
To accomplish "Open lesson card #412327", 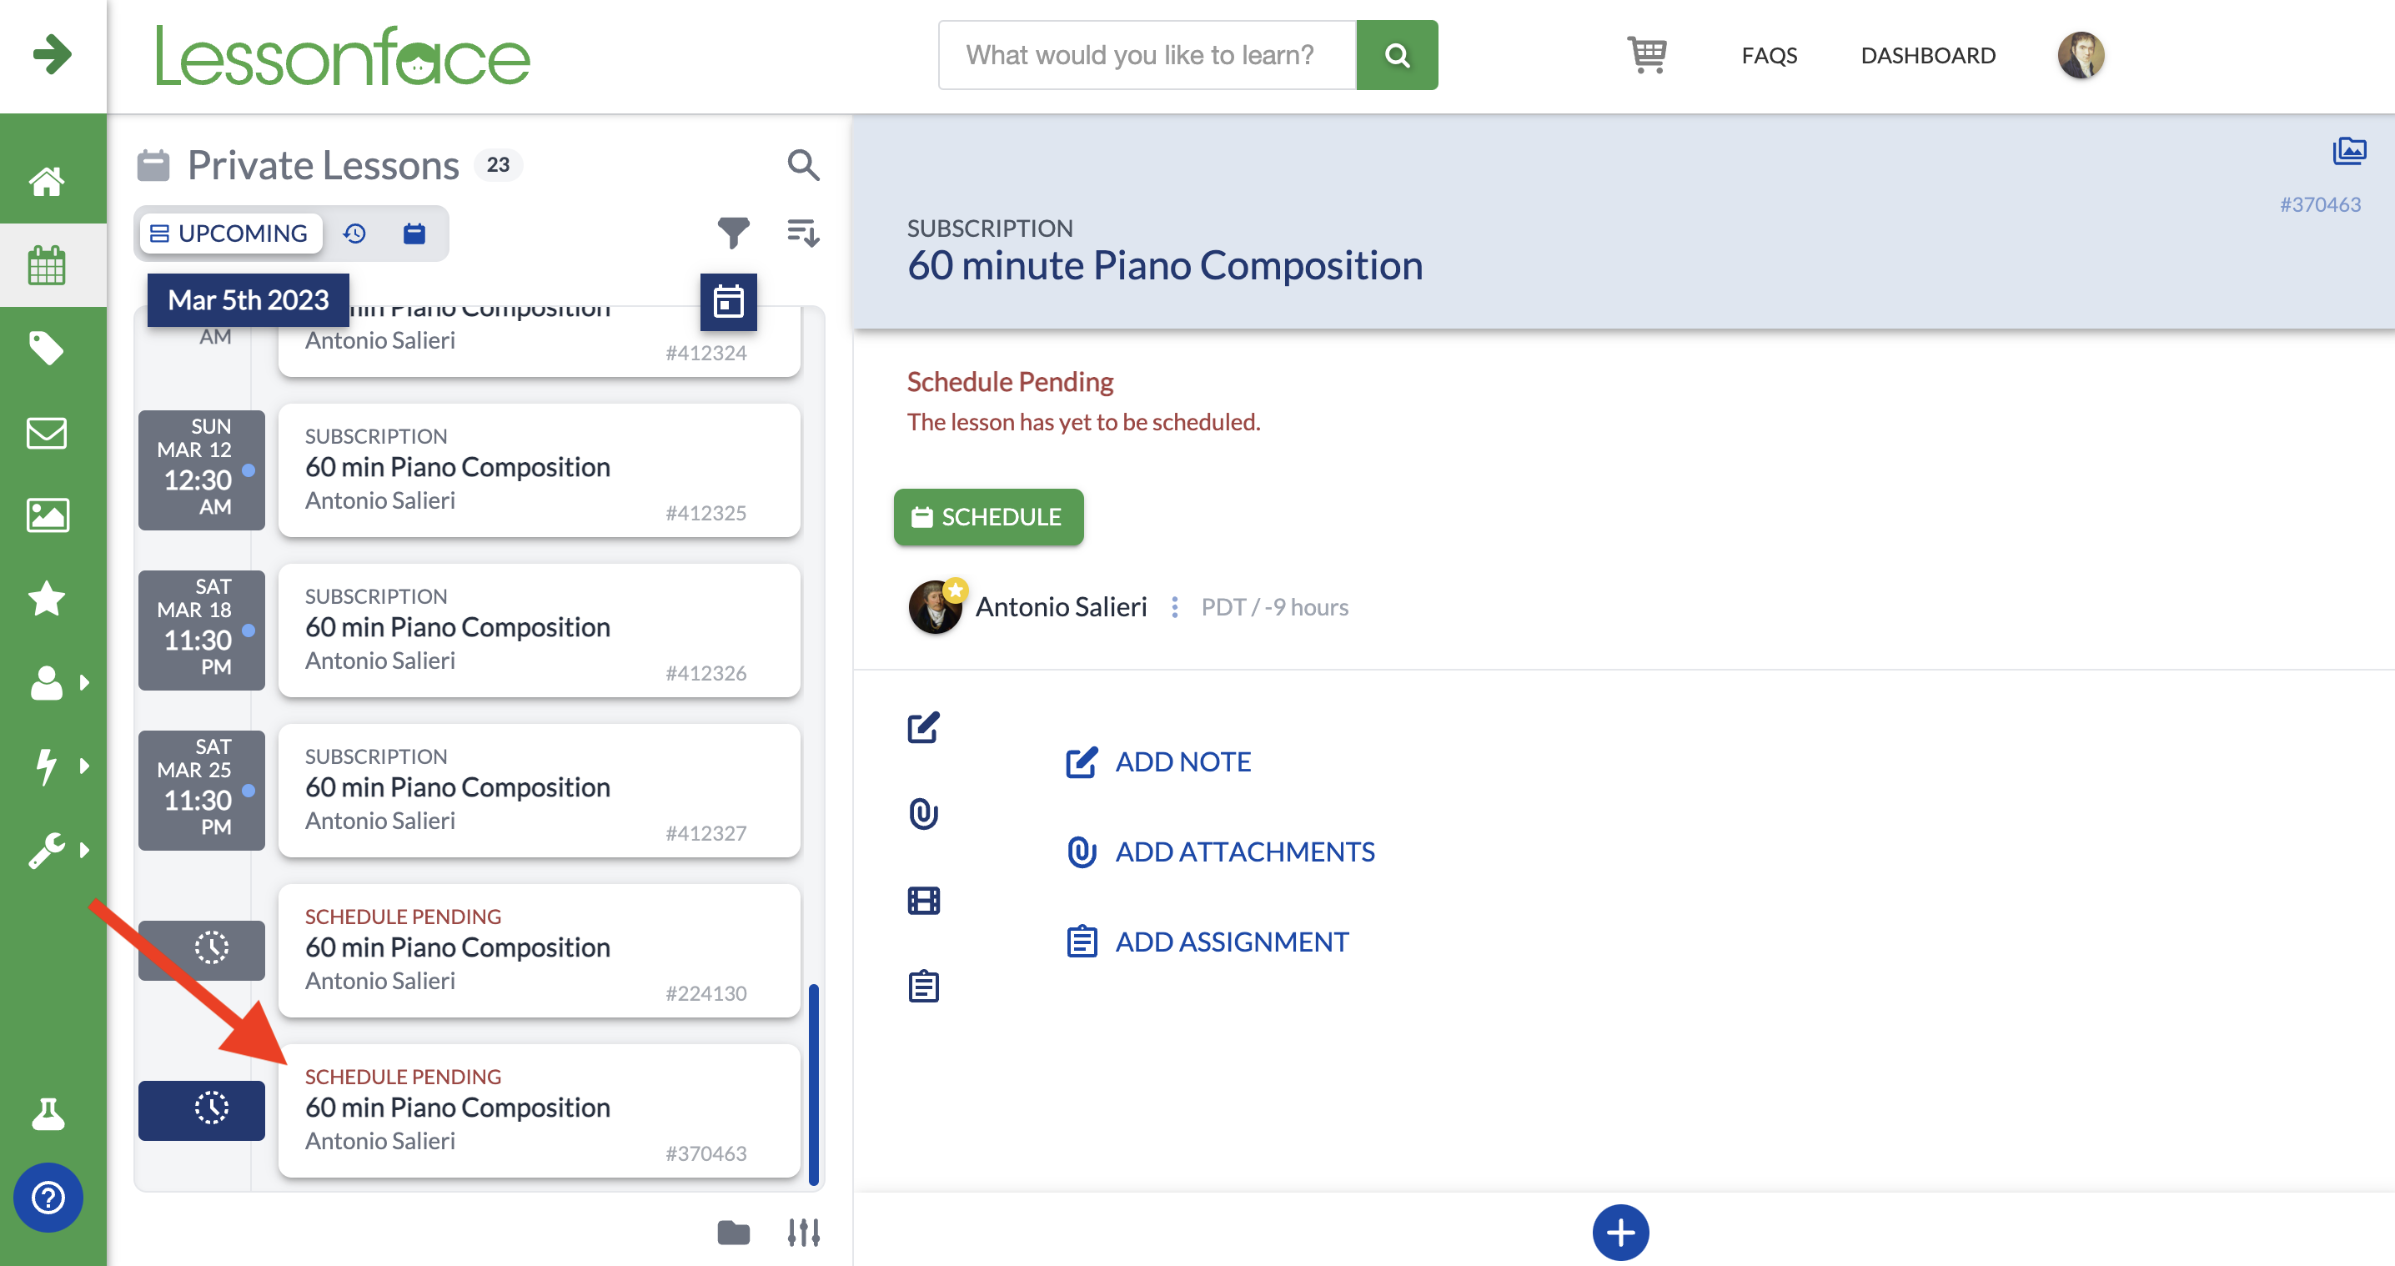I will (x=540, y=790).
